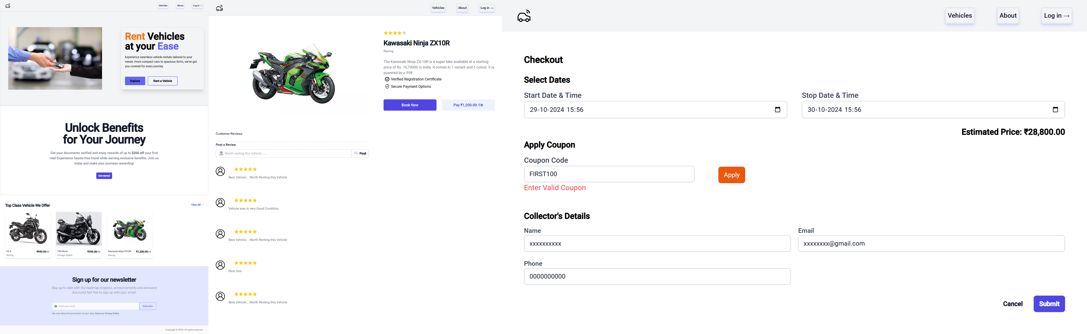Click the Pay ₹1,200.00 /Hr button
Screen dimensions: 1087x334
tap(468, 105)
